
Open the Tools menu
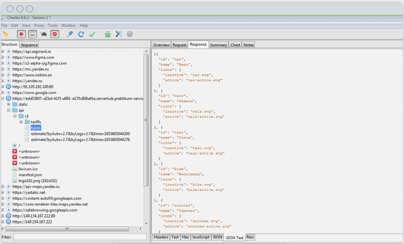[52, 25]
